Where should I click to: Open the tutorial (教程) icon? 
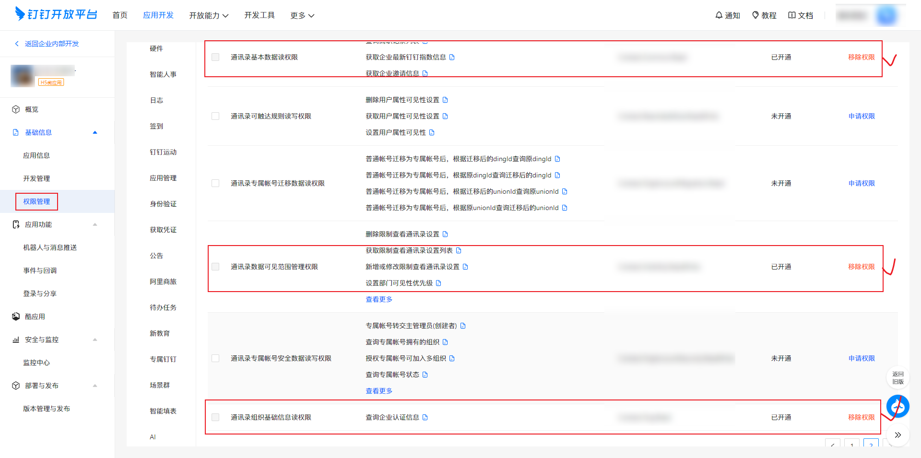(756, 15)
